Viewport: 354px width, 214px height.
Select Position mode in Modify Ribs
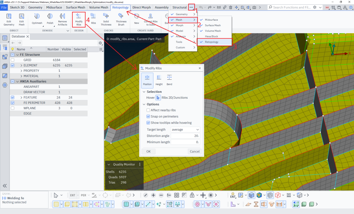tap(147, 80)
